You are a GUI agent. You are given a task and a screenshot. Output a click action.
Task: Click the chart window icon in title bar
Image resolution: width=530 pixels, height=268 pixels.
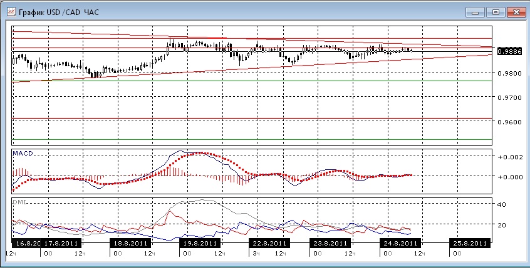coord(11,12)
